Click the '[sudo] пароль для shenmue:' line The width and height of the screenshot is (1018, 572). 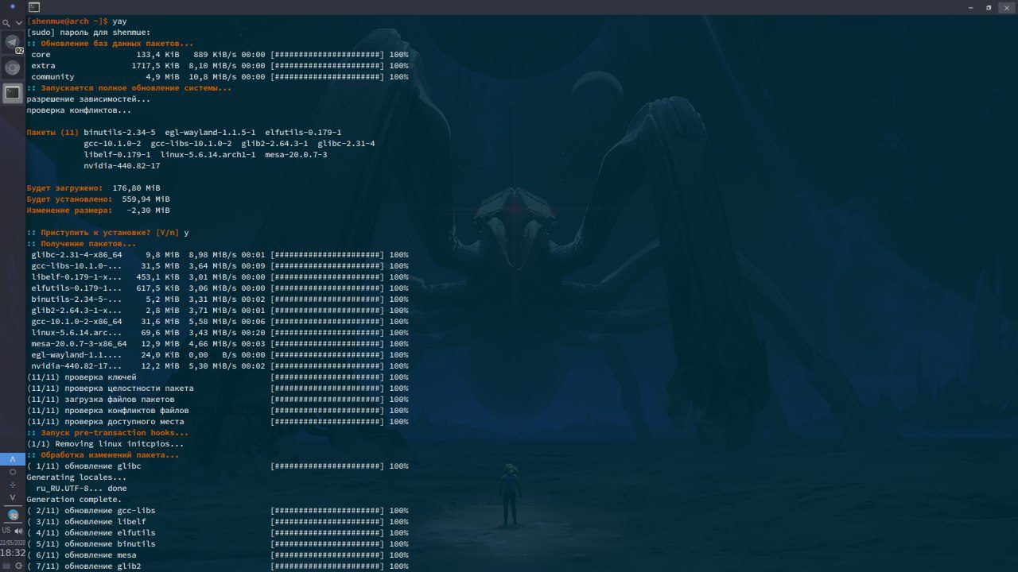(88, 33)
